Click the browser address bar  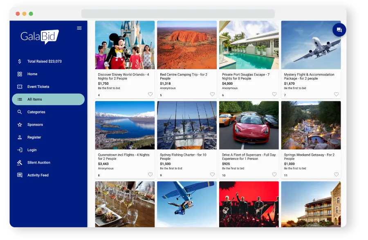pos(178,13)
